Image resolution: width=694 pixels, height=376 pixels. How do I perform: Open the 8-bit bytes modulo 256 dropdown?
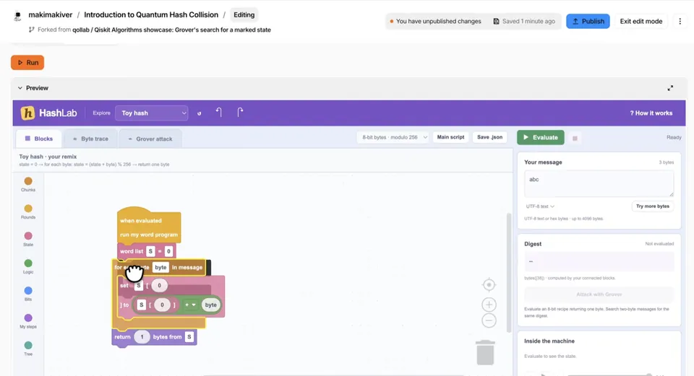[x=393, y=137]
